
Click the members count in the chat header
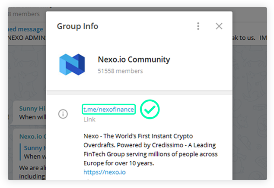click(x=24, y=14)
